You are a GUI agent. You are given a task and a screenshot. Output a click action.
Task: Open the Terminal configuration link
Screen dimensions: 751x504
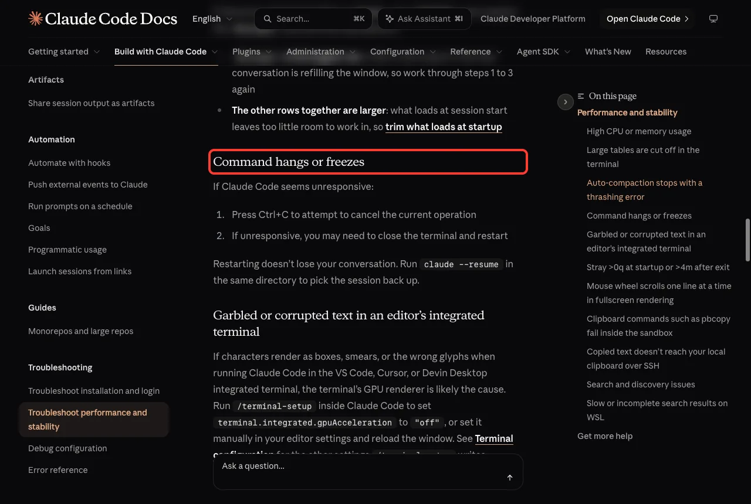tap(494, 438)
